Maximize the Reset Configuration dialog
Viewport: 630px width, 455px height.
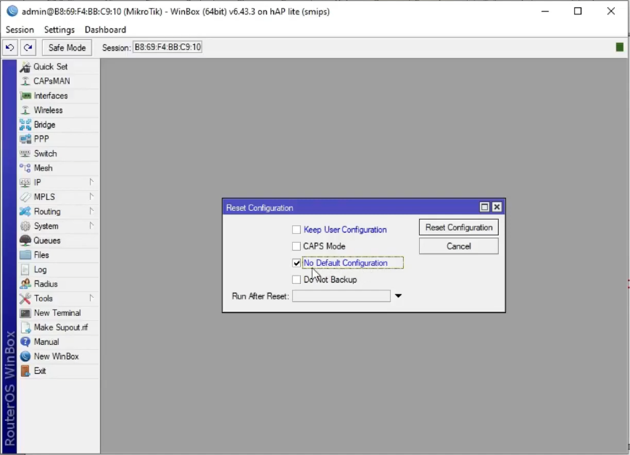tap(484, 206)
